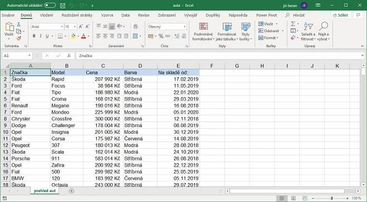Toggle bold formatting
The width and height of the screenshot is (367, 202).
34,36
